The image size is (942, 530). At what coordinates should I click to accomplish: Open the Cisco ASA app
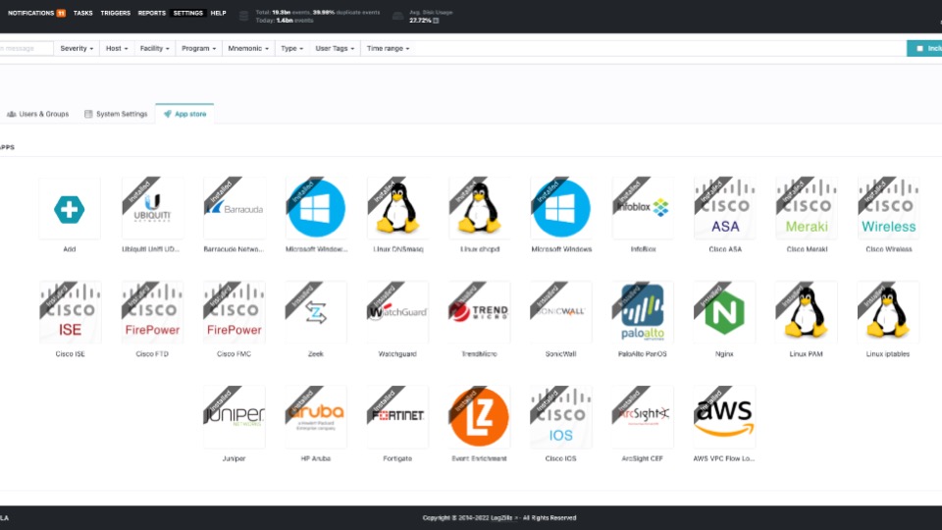pos(724,208)
